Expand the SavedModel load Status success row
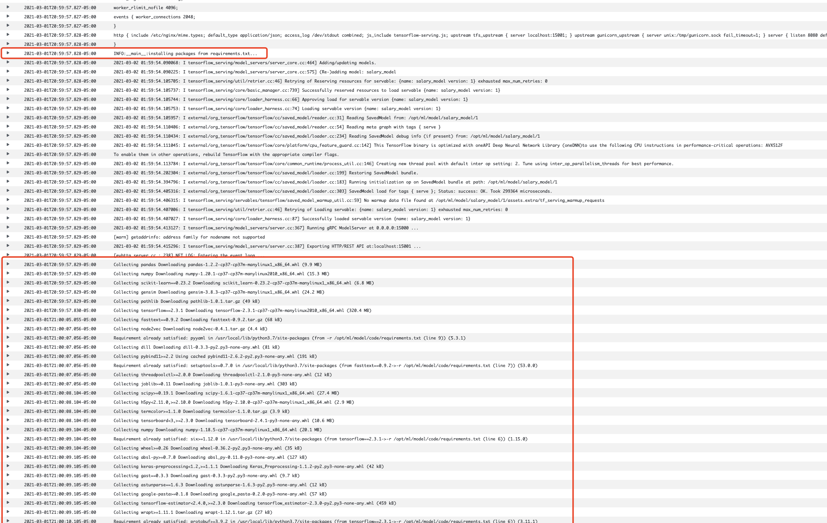Viewport: 827px width, 523px height. coord(8,191)
